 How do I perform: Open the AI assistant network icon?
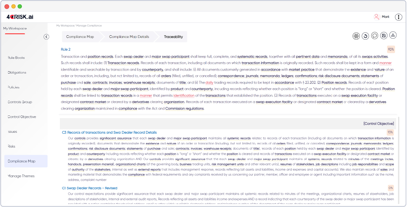(x=356, y=36)
